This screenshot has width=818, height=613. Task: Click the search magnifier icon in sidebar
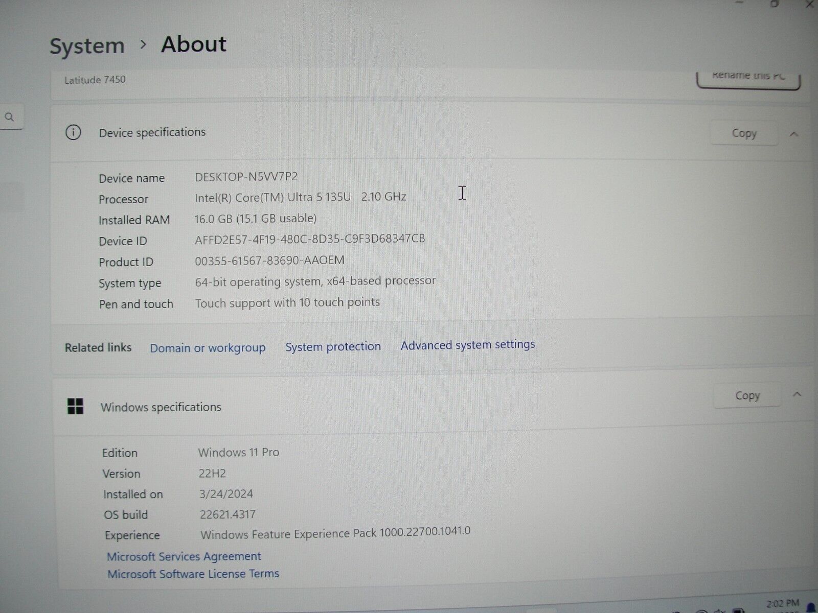click(x=9, y=117)
